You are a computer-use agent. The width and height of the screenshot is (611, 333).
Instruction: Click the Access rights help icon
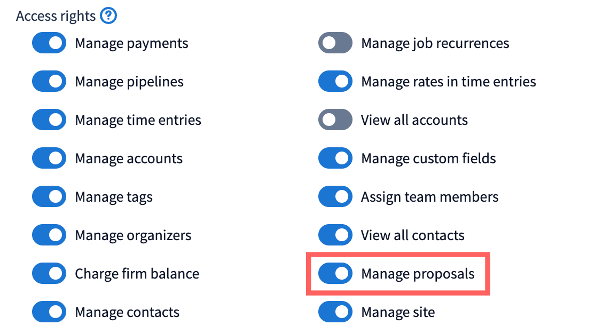click(x=108, y=16)
